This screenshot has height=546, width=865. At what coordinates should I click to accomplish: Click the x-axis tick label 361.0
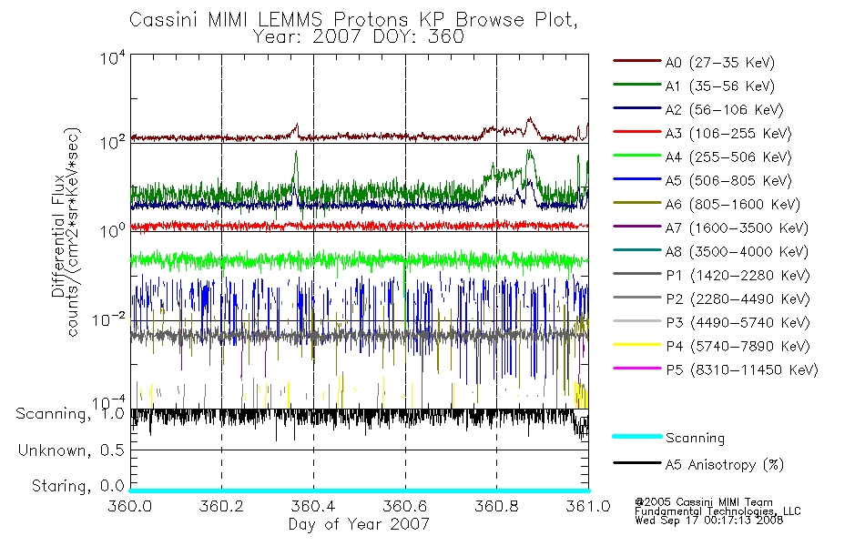coord(588,506)
